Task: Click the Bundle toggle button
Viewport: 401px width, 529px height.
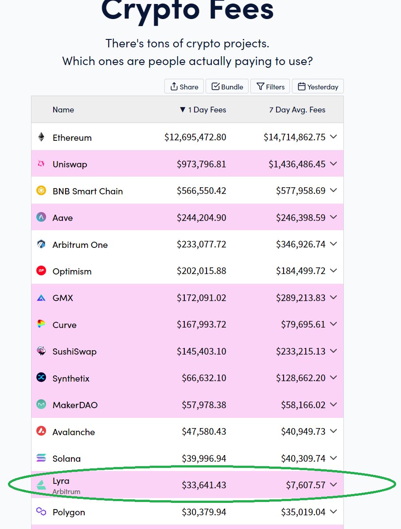Action: [227, 86]
